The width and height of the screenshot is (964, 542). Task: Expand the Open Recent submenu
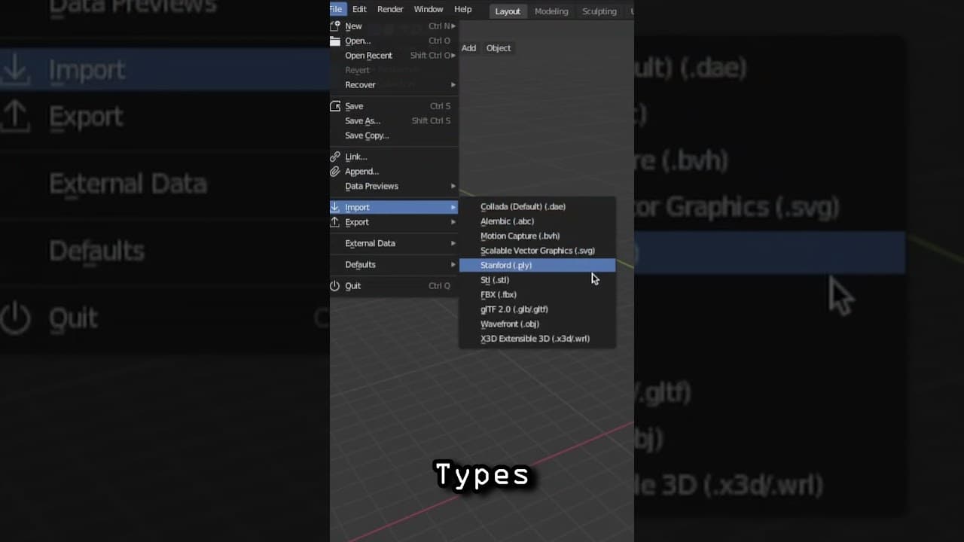click(x=394, y=56)
